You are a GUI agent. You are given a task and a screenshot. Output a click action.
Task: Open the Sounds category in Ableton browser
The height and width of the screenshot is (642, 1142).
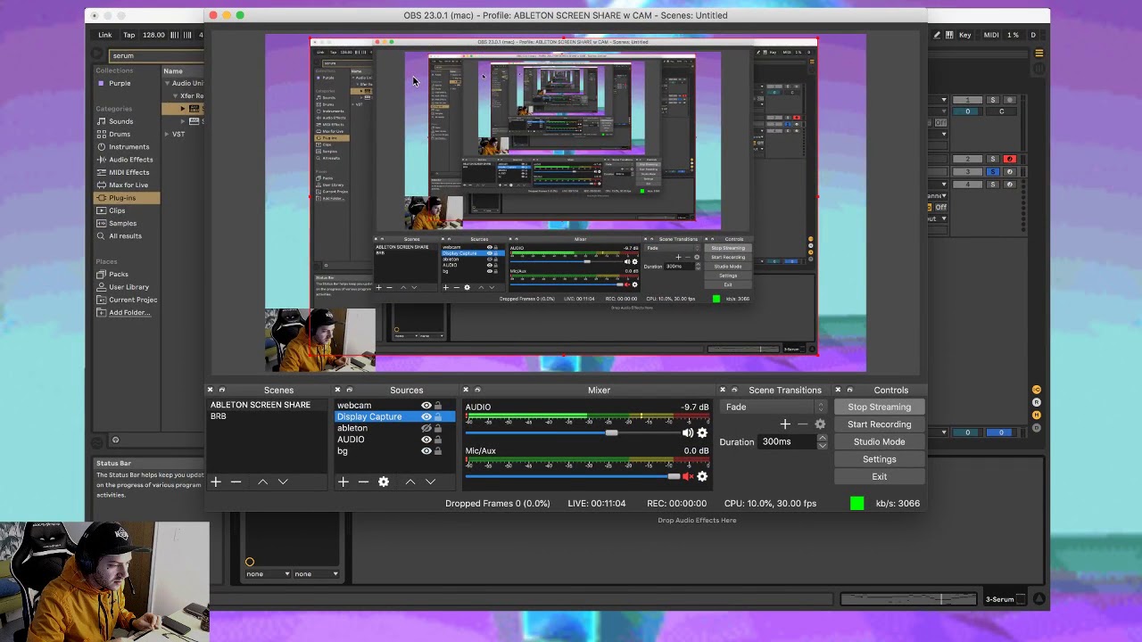pyautogui.click(x=120, y=121)
